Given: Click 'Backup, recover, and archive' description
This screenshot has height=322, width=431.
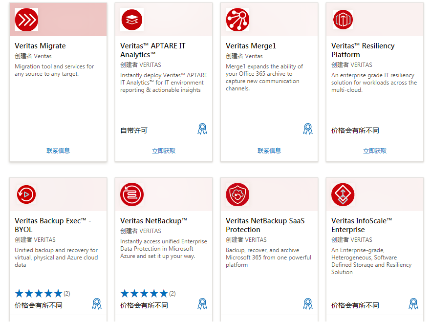Looking at the screenshot, I should click(x=269, y=258).
